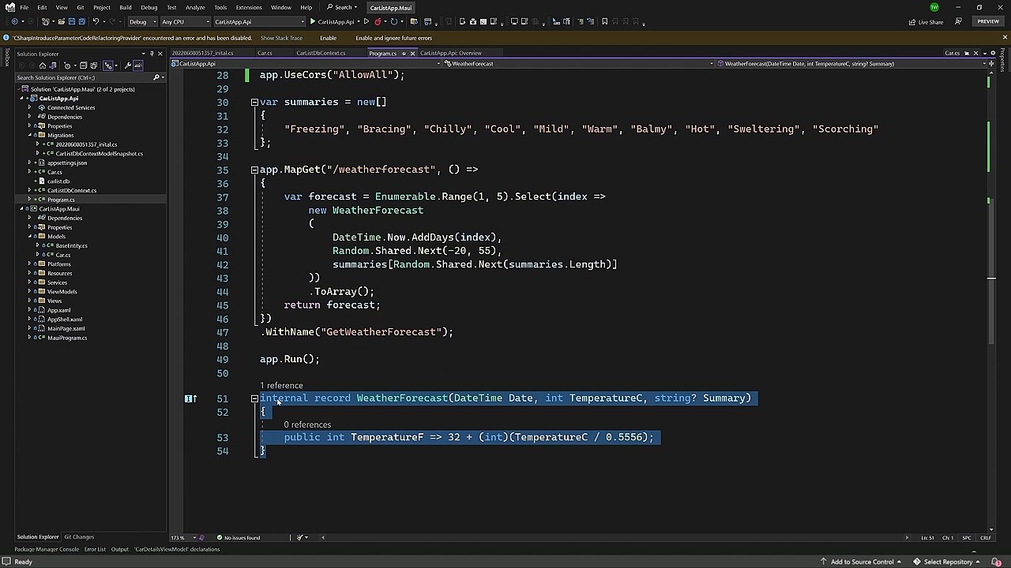Dismiss the yellow info bar
The image size is (1011, 568).
(1005, 38)
